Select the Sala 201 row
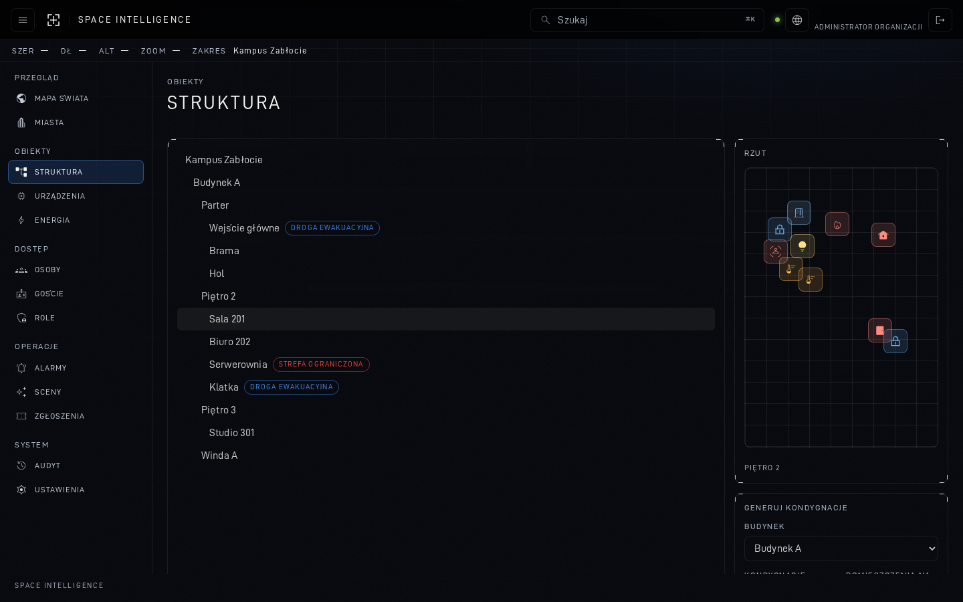 point(446,319)
